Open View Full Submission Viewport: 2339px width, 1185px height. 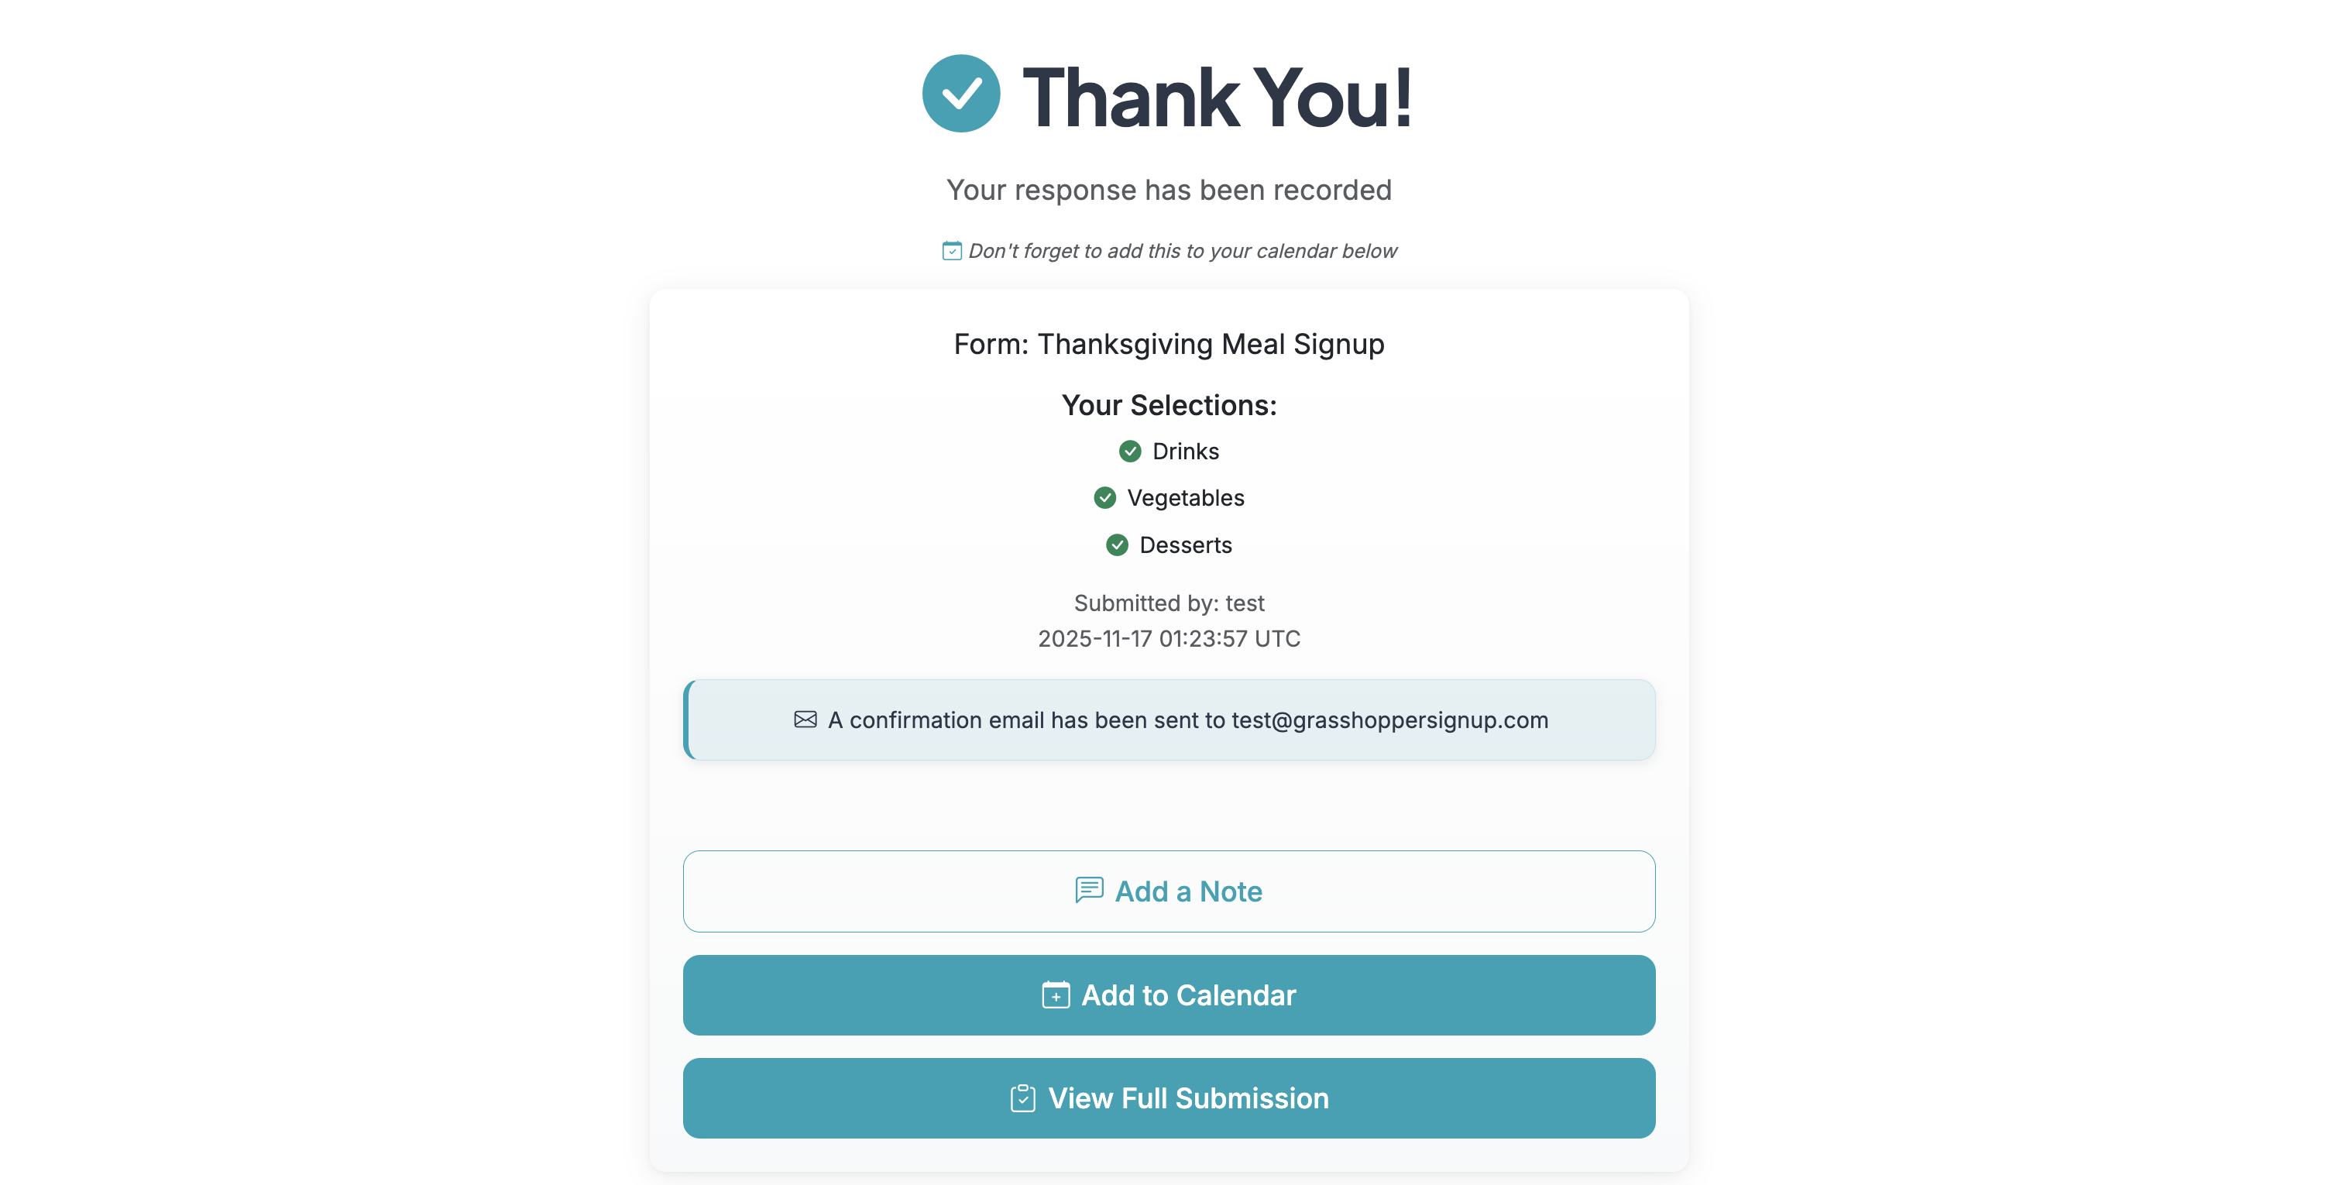tap(1169, 1097)
